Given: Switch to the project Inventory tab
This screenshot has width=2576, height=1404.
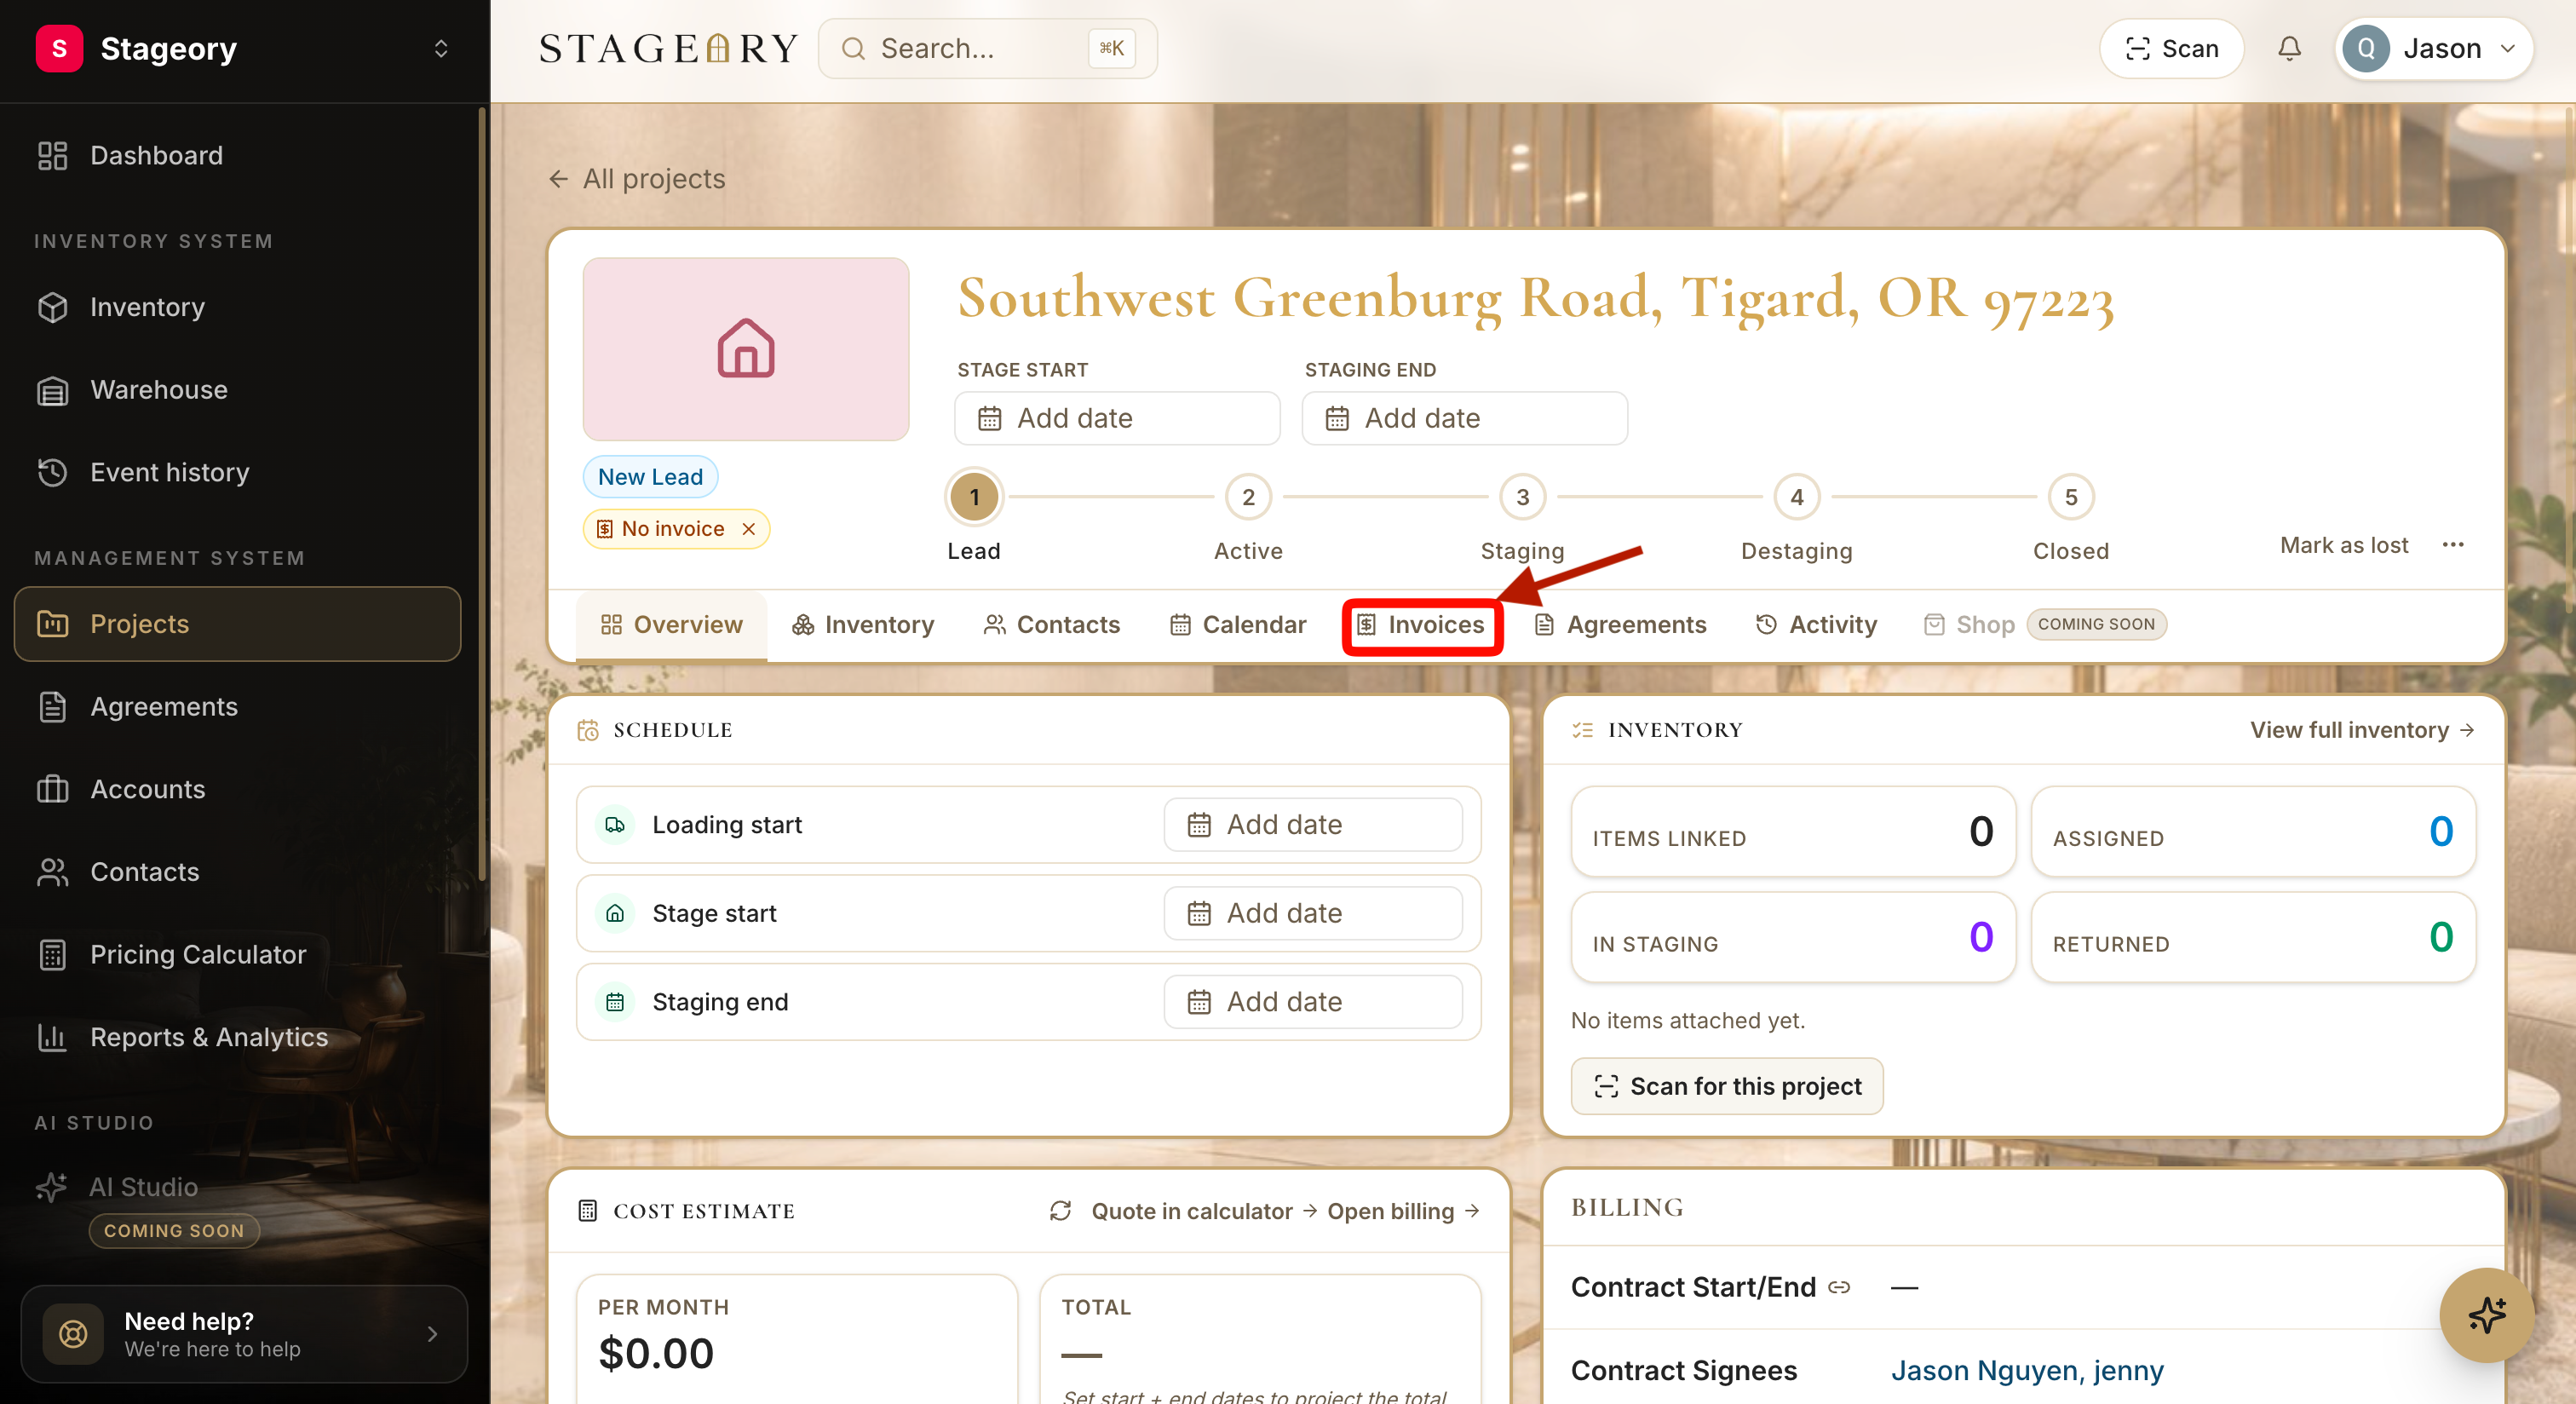Looking at the screenshot, I should tap(863, 624).
